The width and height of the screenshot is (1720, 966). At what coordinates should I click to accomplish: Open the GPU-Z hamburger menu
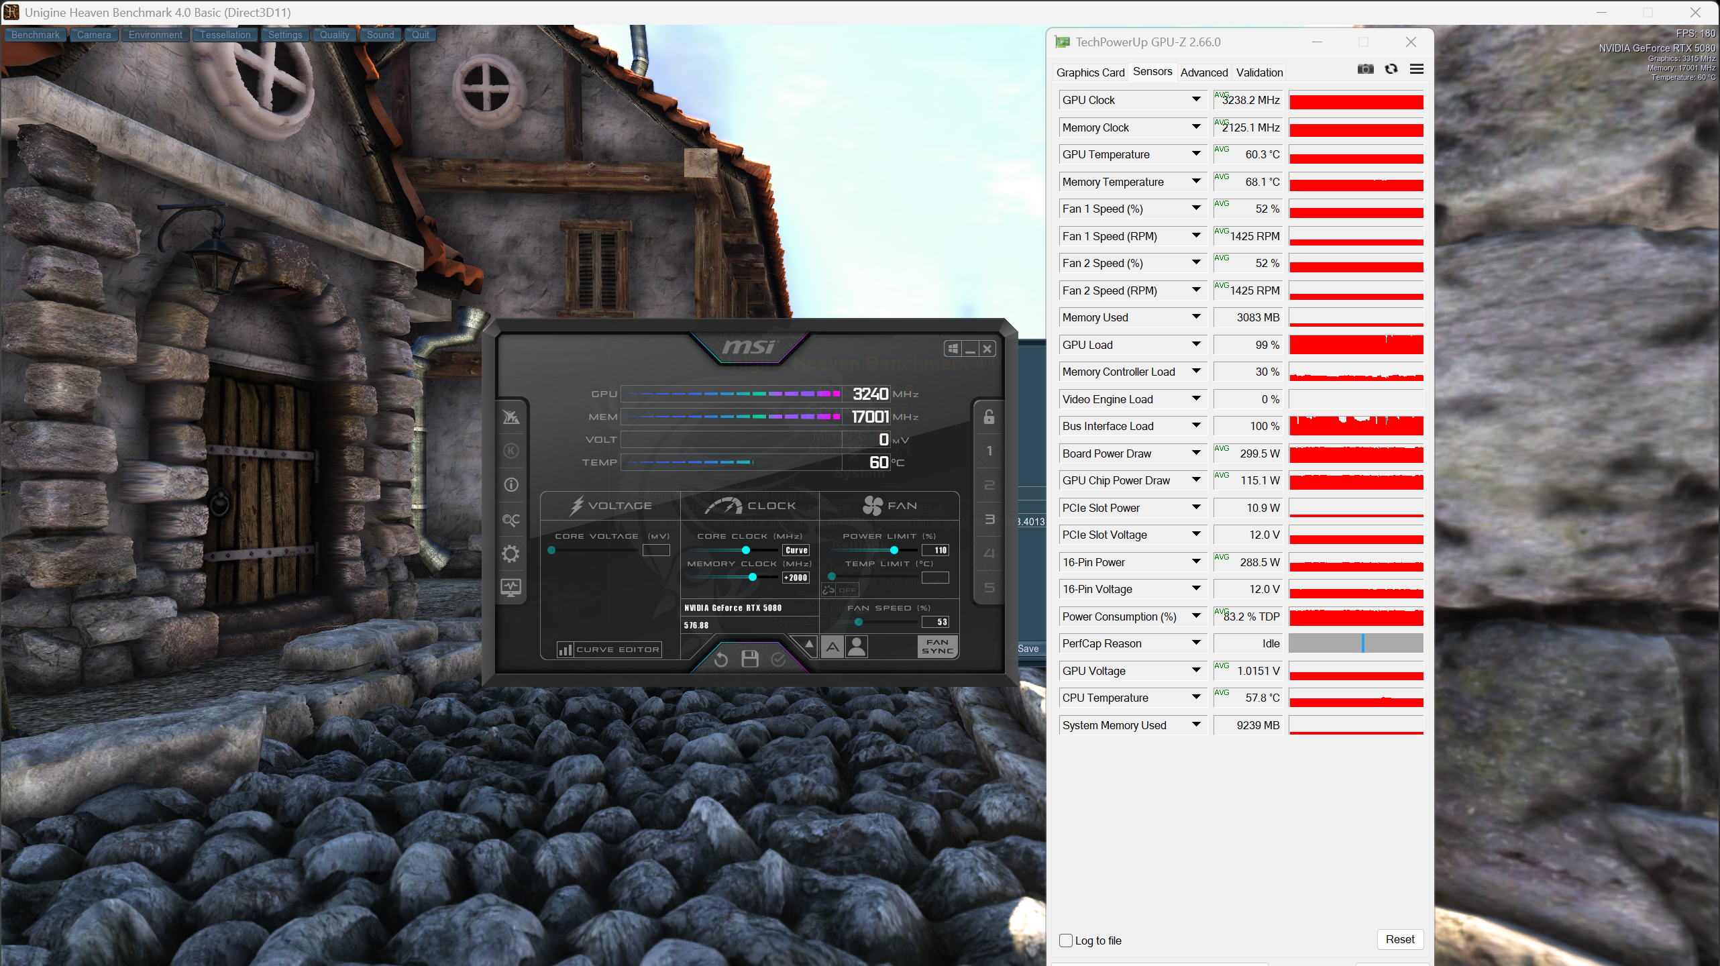[x=1417, y=69]
